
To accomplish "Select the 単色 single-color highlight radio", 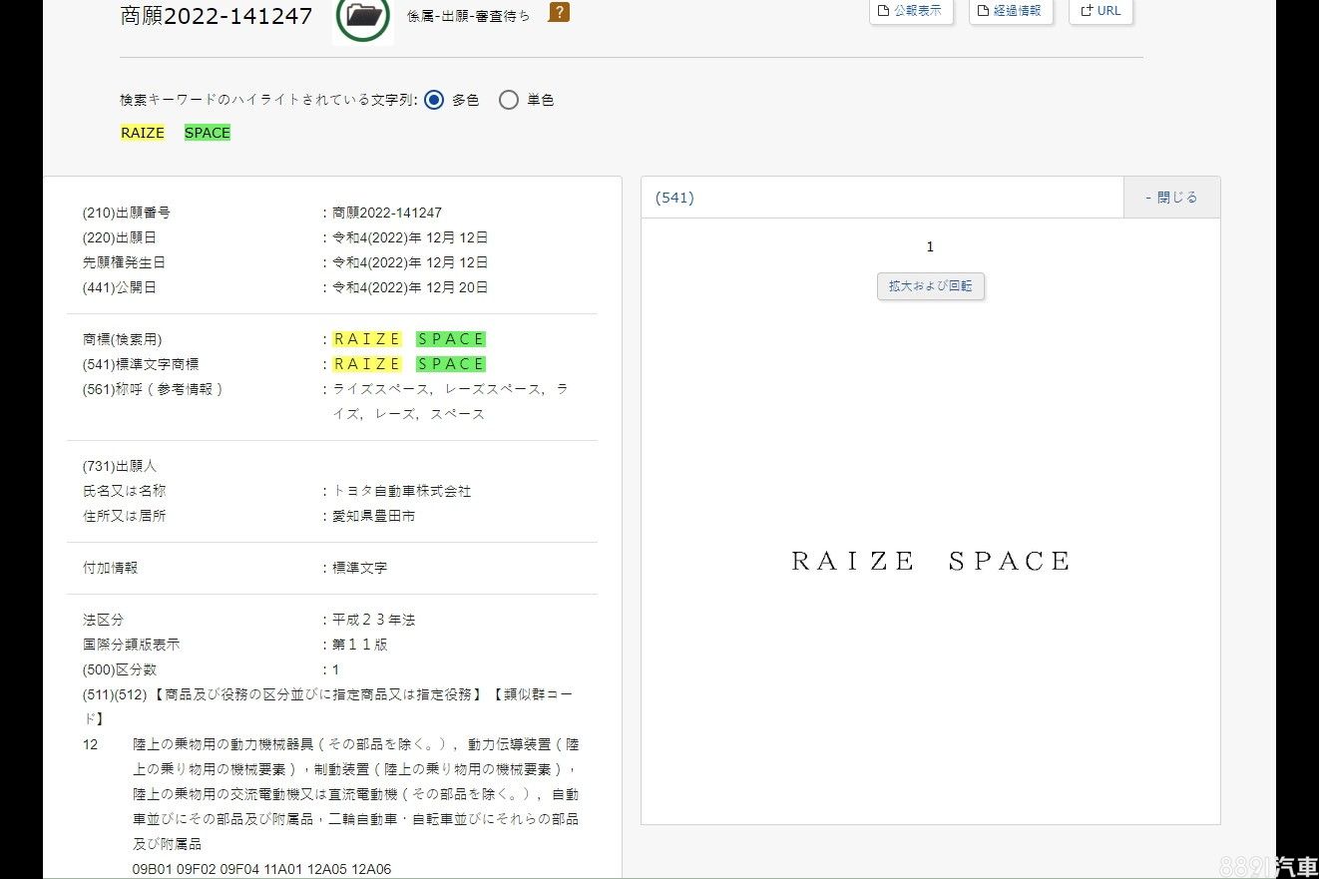I will coord(509,100).
